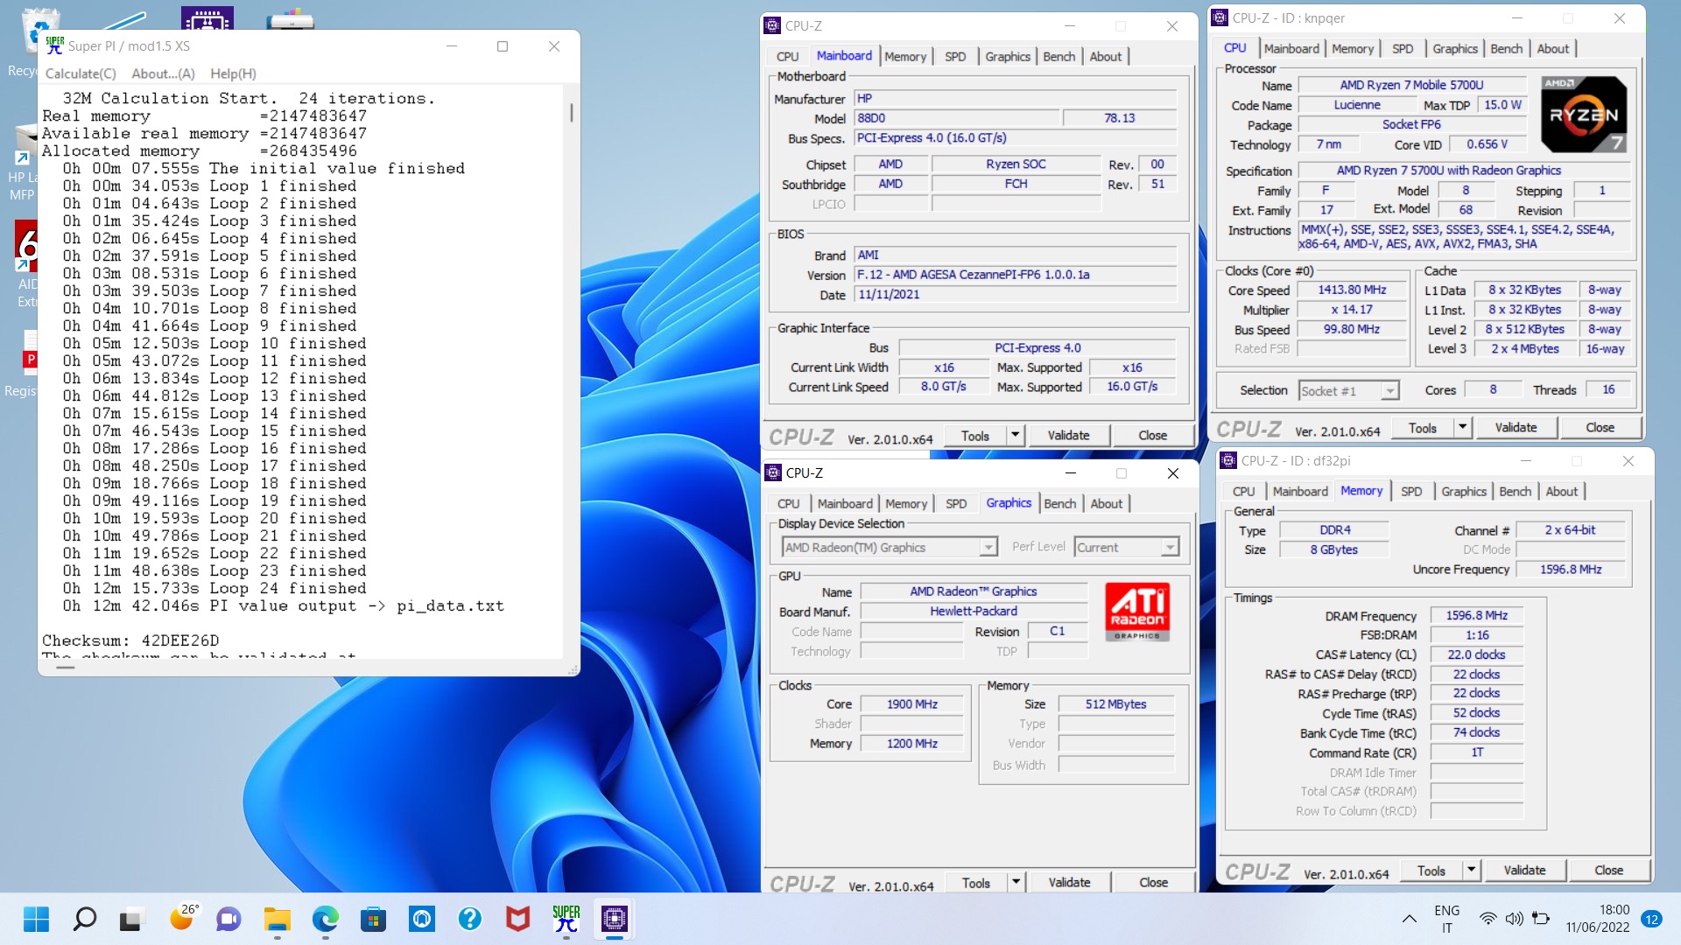Image resolution: width=1681 pixels, height=945 pixels.
Task: Switch to Super PI via its taskbar icon
Action: pos(566,919)
